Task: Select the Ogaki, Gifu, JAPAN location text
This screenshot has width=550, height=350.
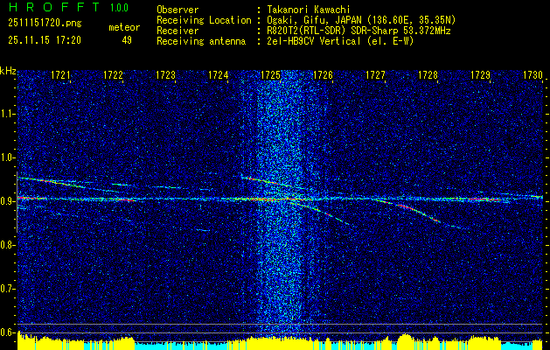Action: pos(361,20)
